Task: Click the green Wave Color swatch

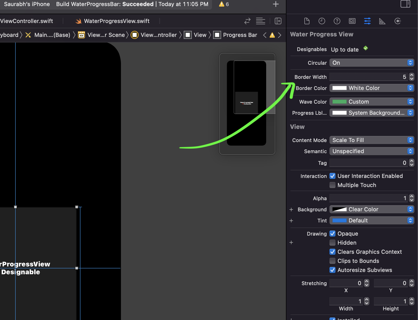Action: pyautogui.click(x=339, y=102)
